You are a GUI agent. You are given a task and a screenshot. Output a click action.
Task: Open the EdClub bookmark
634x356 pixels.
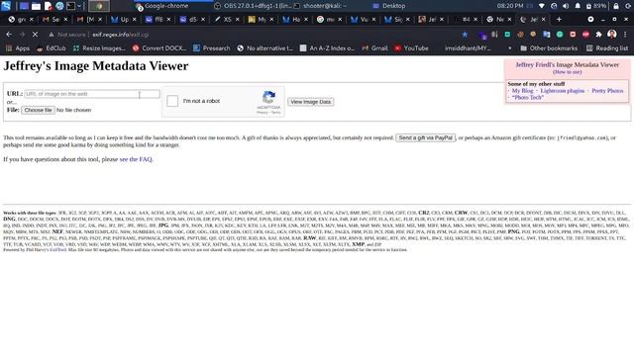pos(51,48)
